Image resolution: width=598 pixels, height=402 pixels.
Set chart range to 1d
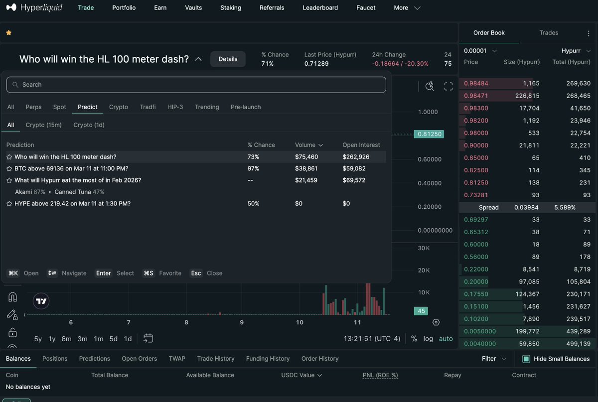(x=128, y=339)
